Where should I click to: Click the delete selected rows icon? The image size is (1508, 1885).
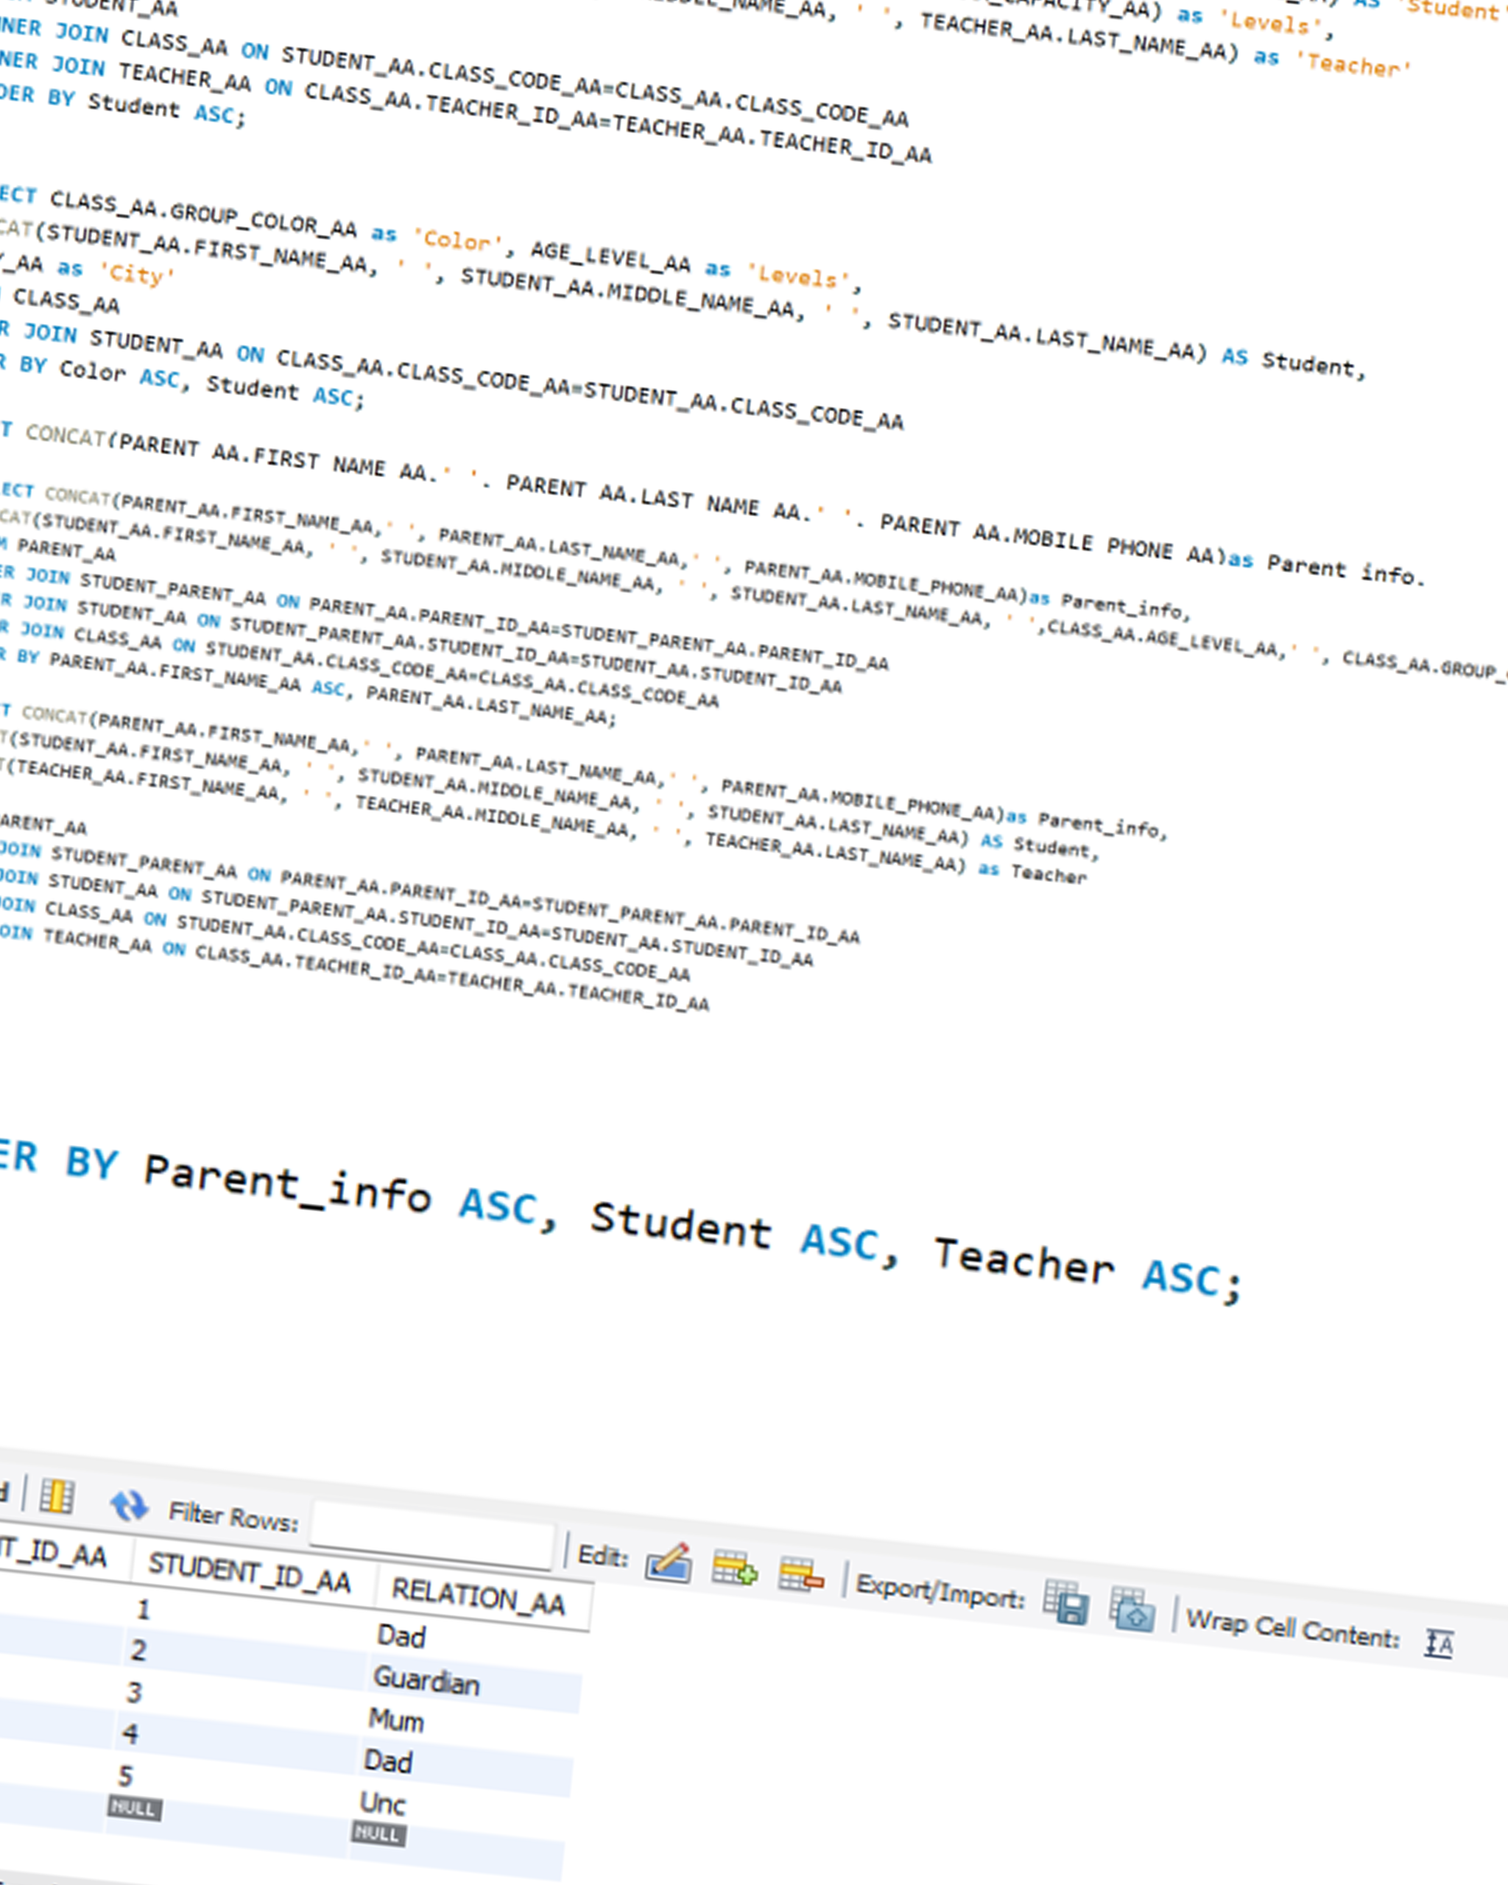pos(801,1574)
